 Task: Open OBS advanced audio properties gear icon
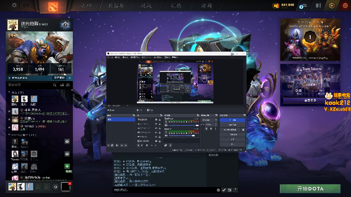[166, 145]
